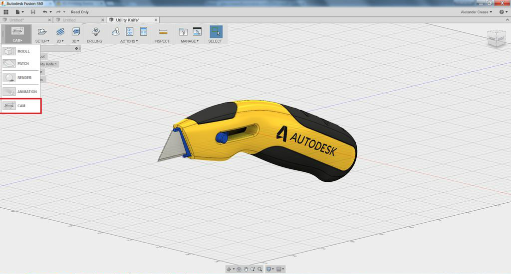Click the New Setup folder icon
This screenshot has width=511, height=274.
point(42,32)
